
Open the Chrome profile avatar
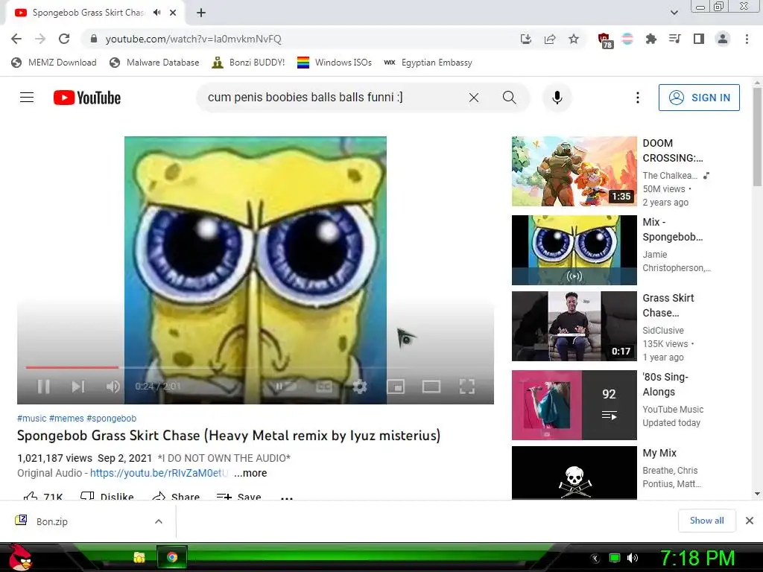click(x=723, y=39)
